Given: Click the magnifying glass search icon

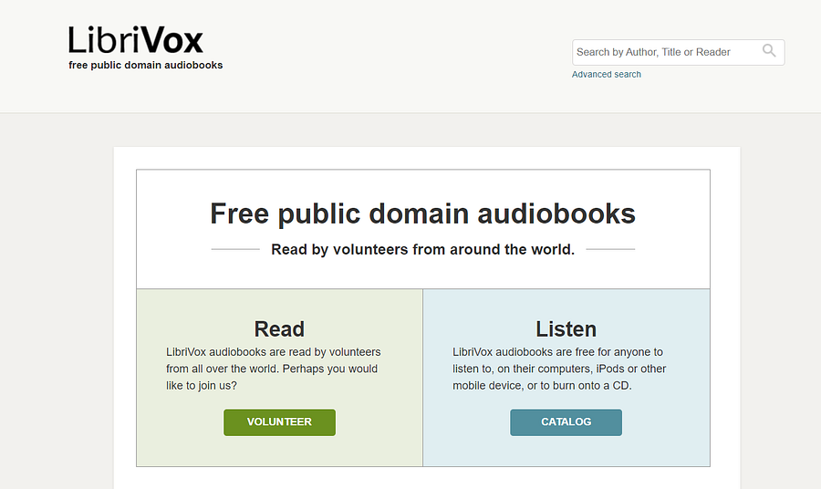Looking at the screenshot, I should 769,51.
